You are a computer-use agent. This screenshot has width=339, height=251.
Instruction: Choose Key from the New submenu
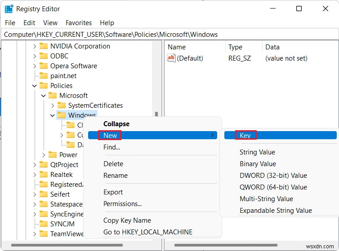245,136
